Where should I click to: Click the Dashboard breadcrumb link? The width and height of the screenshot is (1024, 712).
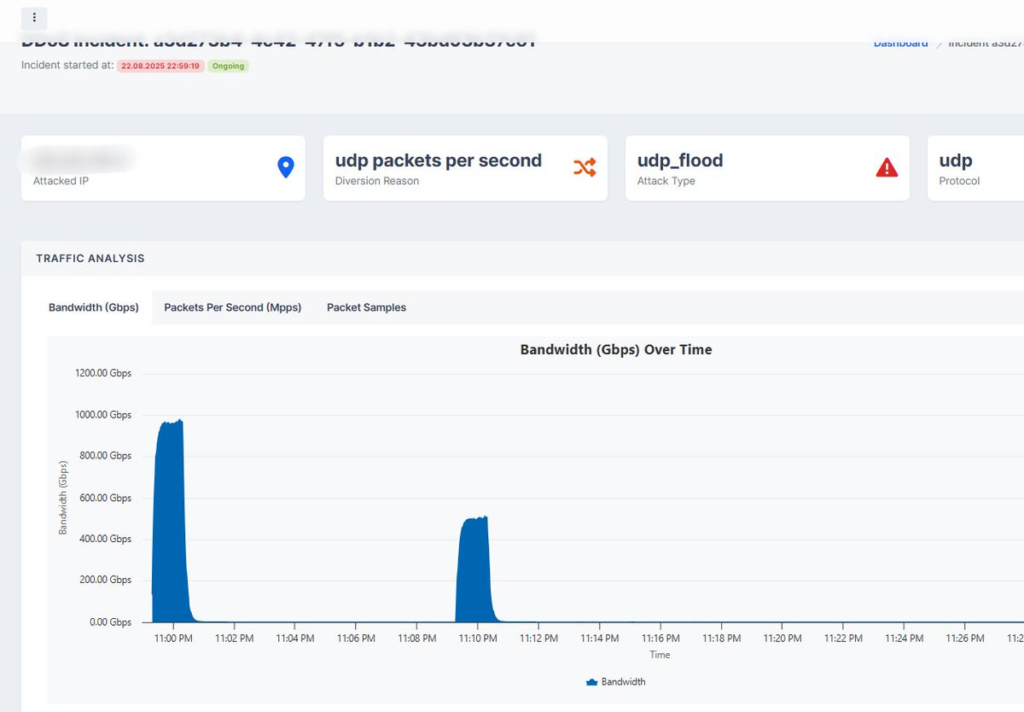[x=900, y=42]
